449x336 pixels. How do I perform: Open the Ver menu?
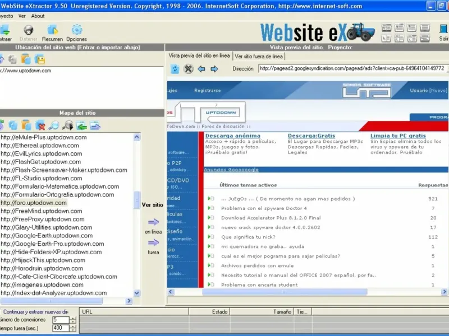coord(22,16)
